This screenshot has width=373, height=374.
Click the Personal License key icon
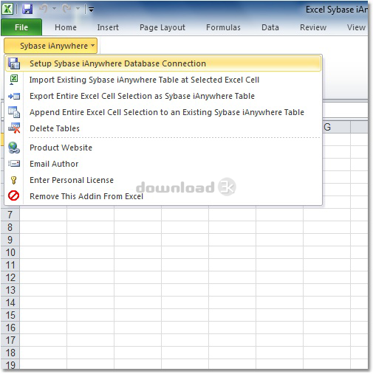click(14, 180)
